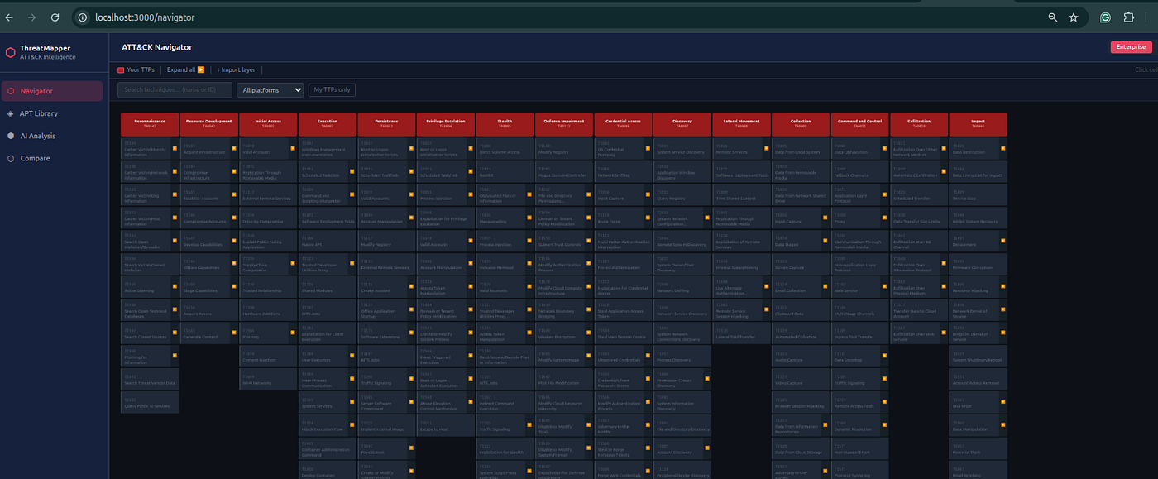Select the Reconnaissance tactic header
This screenshot has height=479, width=1158.
(x=150, y=123)
